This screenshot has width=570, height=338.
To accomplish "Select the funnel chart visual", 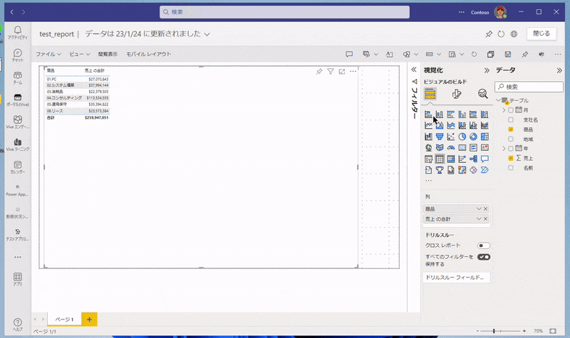I will [440, 137].
